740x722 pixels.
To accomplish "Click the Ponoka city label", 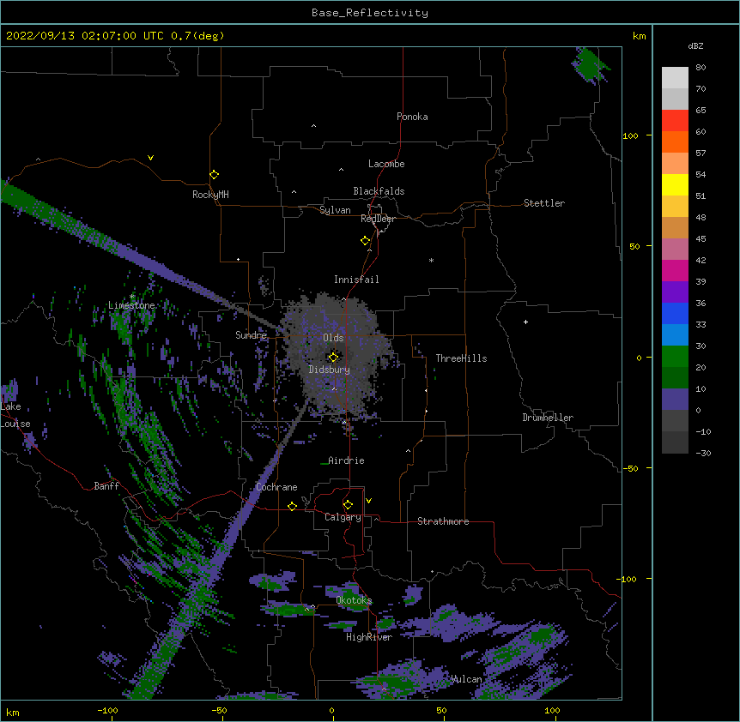I will [412, 117].
